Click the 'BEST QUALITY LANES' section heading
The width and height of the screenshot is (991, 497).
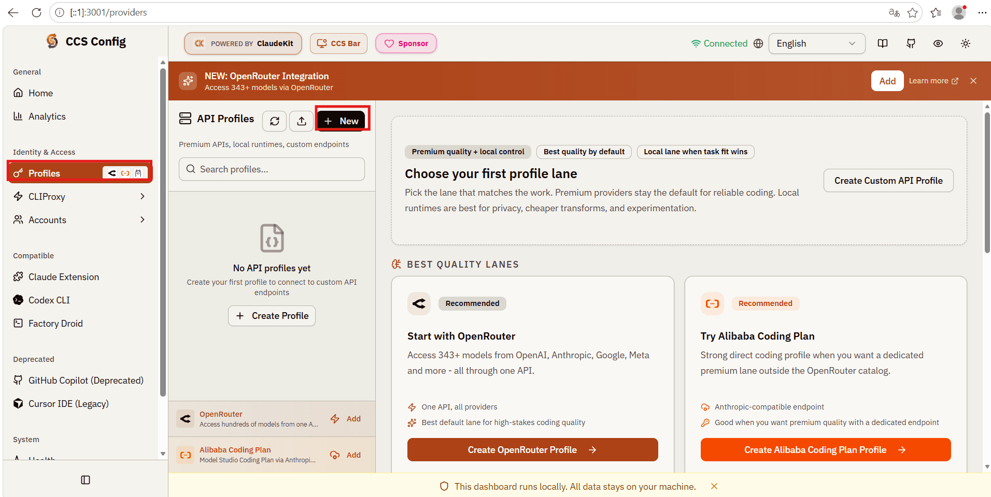coord(463,265)
